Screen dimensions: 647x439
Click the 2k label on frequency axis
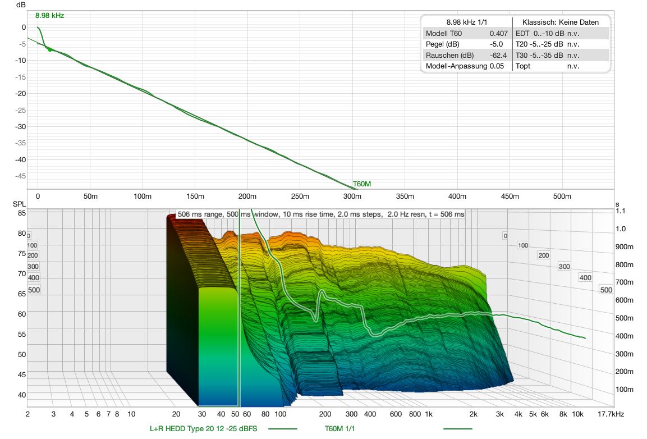click(x=473, y=414)
